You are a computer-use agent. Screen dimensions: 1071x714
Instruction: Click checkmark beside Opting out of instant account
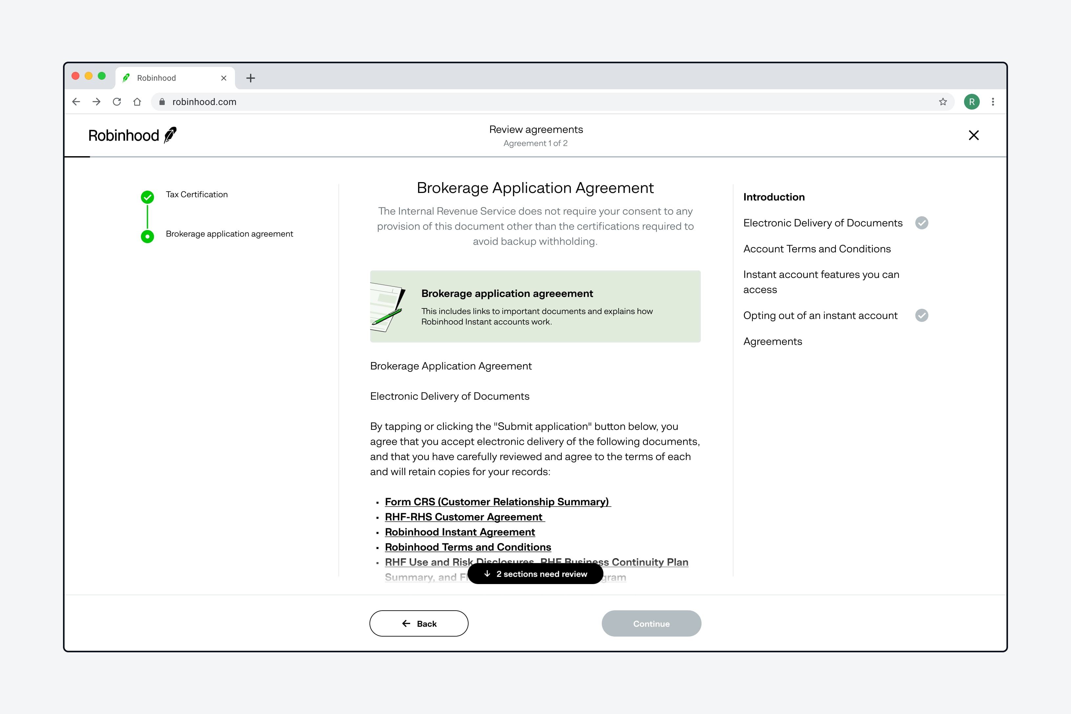tap(922, 316)
